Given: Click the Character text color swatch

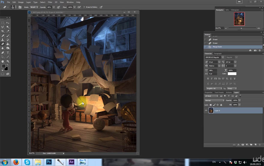Looking at the screenshot, I should 232,74.
